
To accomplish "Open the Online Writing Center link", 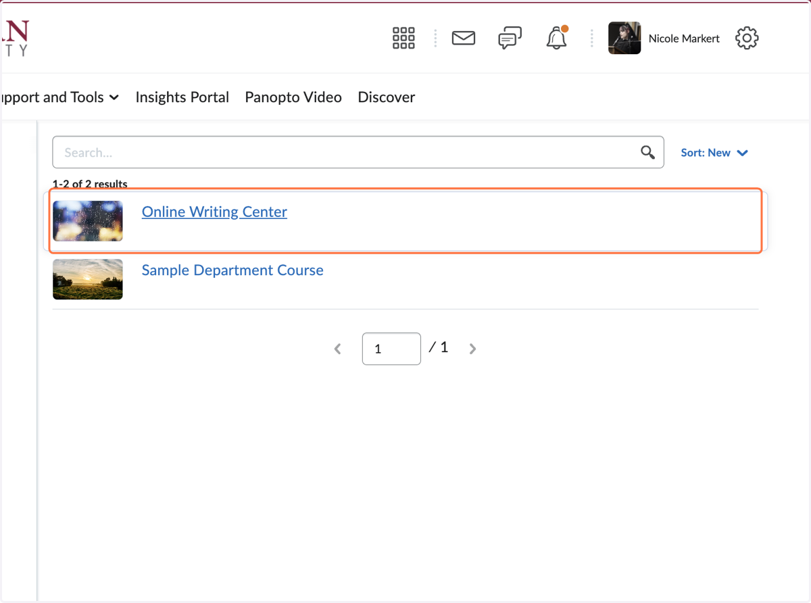I will pyautogui.click(x=214, y=212).
